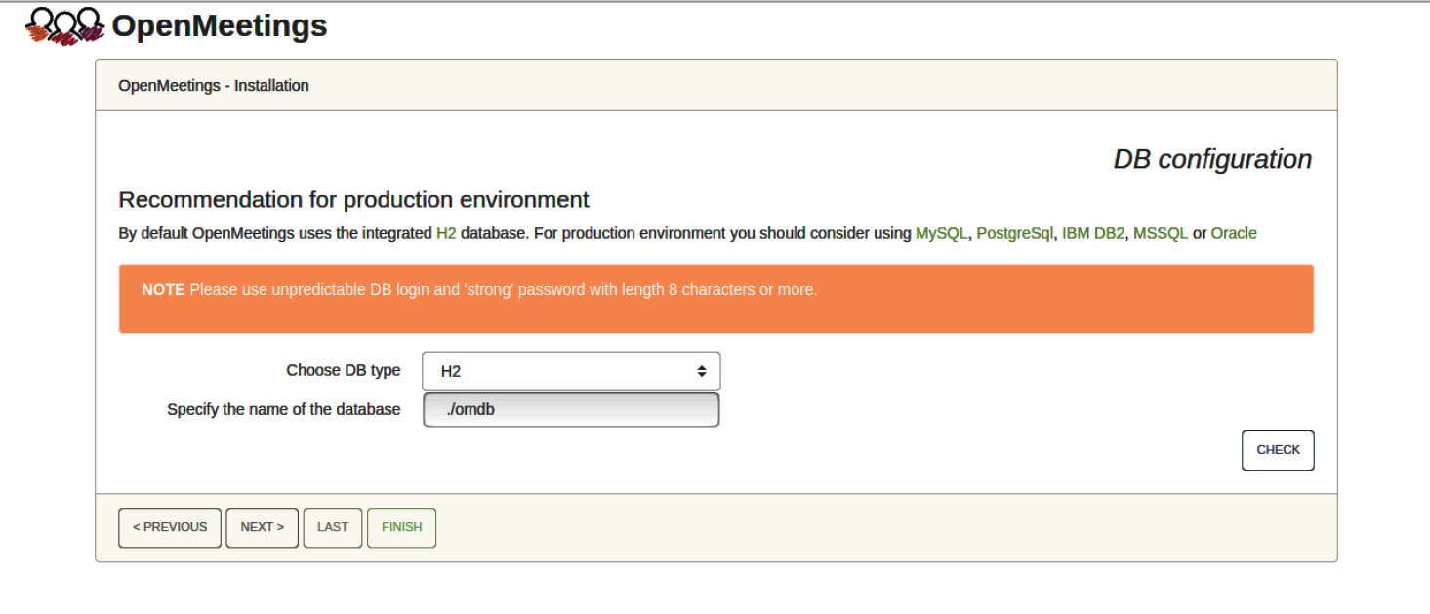1430x614 pixels.
Task: Click the "Choose DB type" label
Action: pyautogui.click(x=343, y=371)
